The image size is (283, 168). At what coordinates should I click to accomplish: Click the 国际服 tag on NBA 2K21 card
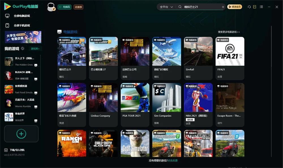click(x=190, y=120)
